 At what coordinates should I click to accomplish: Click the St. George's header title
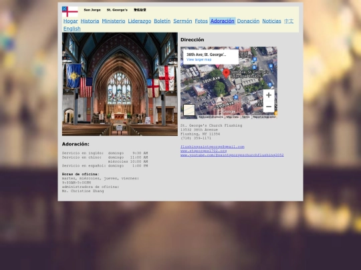click(117, 10)
